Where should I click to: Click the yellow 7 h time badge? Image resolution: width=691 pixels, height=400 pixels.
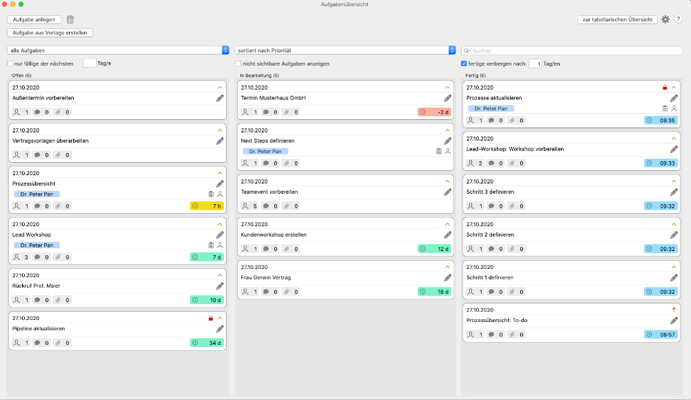point(207,206)
